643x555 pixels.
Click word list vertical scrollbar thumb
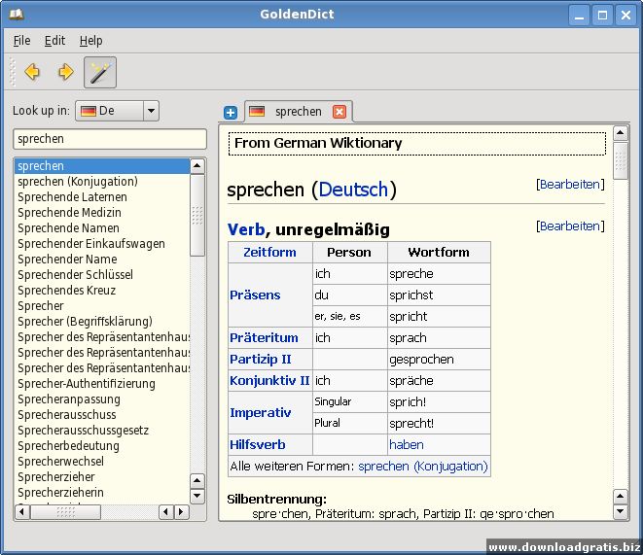197,215
